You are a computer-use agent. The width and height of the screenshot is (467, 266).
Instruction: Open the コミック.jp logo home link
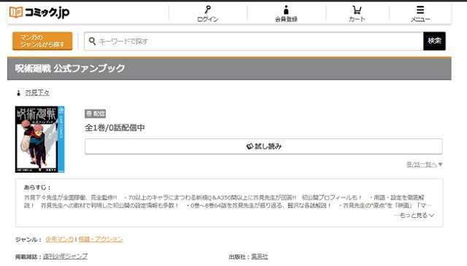pos(39,12)
